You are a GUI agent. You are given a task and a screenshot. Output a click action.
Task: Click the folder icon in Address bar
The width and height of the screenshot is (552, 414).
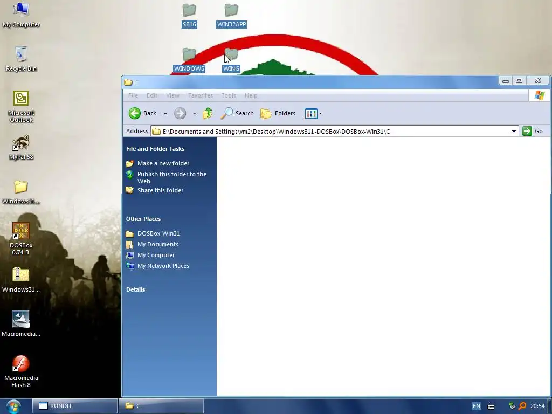[x=156, y=132]
